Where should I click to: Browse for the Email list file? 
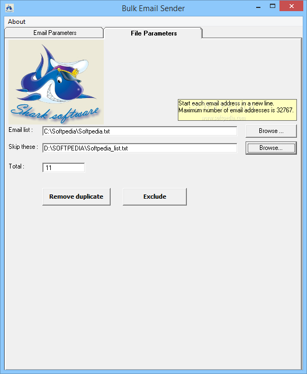point(271,131)
